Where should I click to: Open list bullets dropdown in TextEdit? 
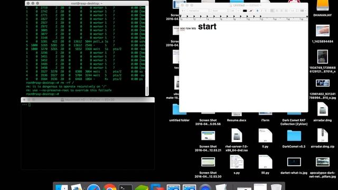click(303, 11)
